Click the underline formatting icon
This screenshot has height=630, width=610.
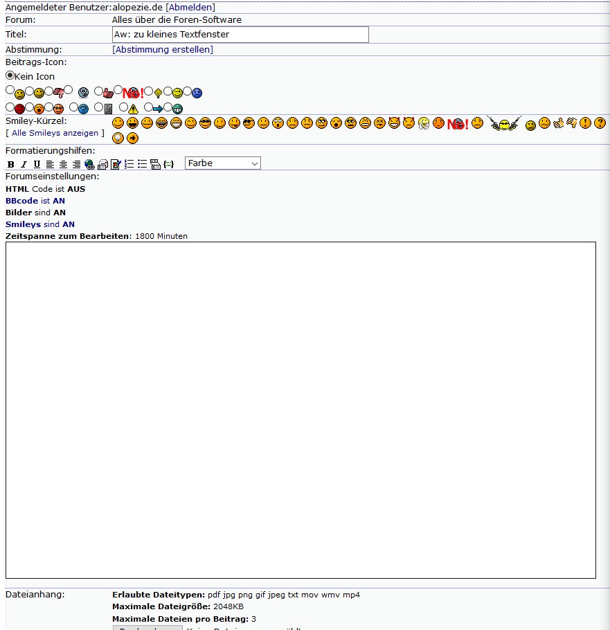37,164
